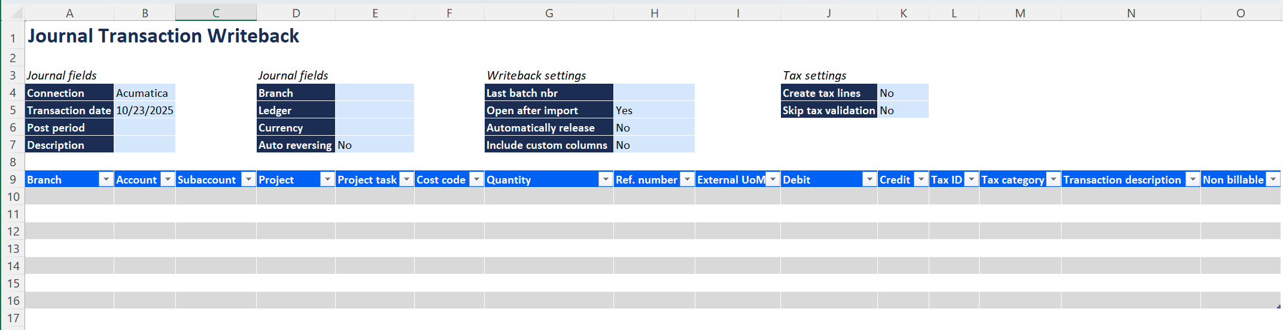Select column C header
The width and height of the screenshot is (1283, 330).
click(215, 13)
